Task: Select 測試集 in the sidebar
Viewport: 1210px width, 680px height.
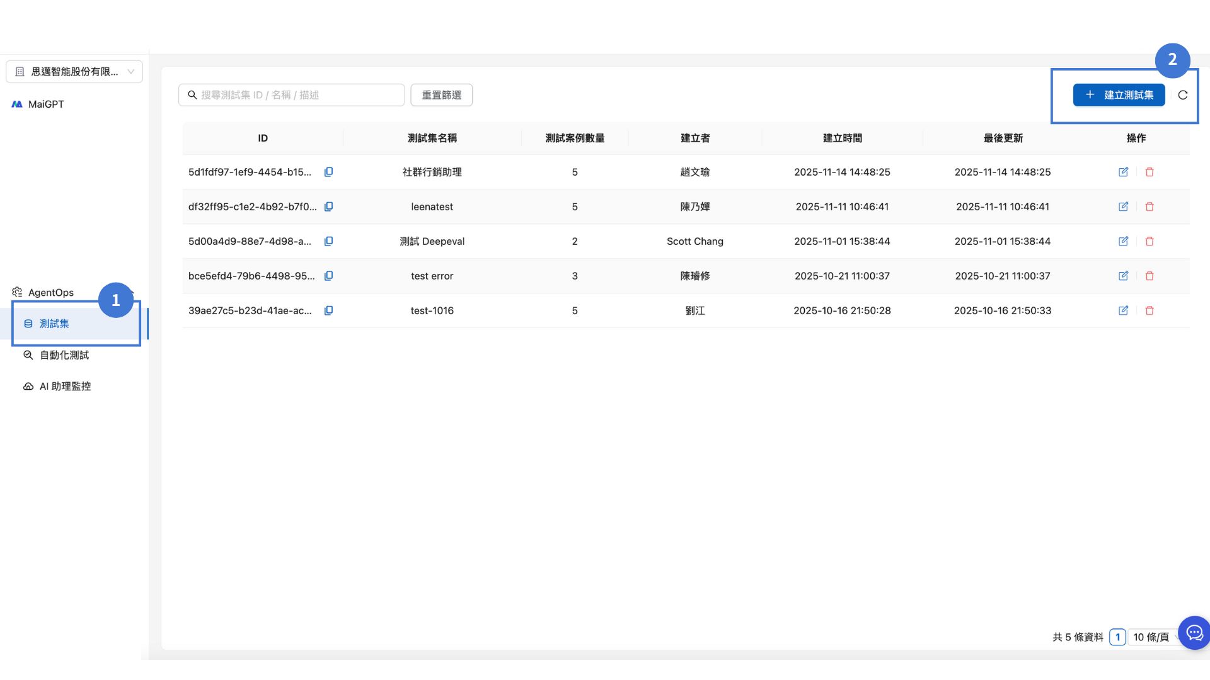Action: (x=54, y=324)
